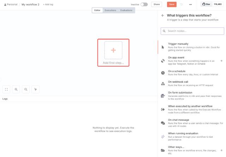The width and height of the screenshot is (226, 157).
Task: Focus the Search nodes input field
Action: coord(192,31)
